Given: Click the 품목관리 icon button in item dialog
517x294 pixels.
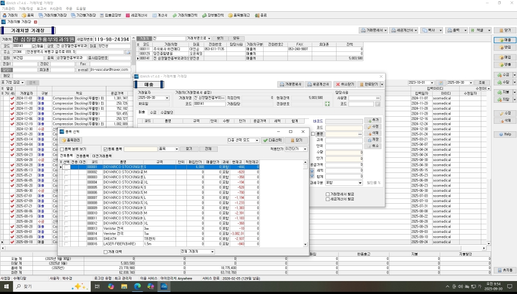Looking at the screenshot, I should pyautogui.click(x=71, y=141).
